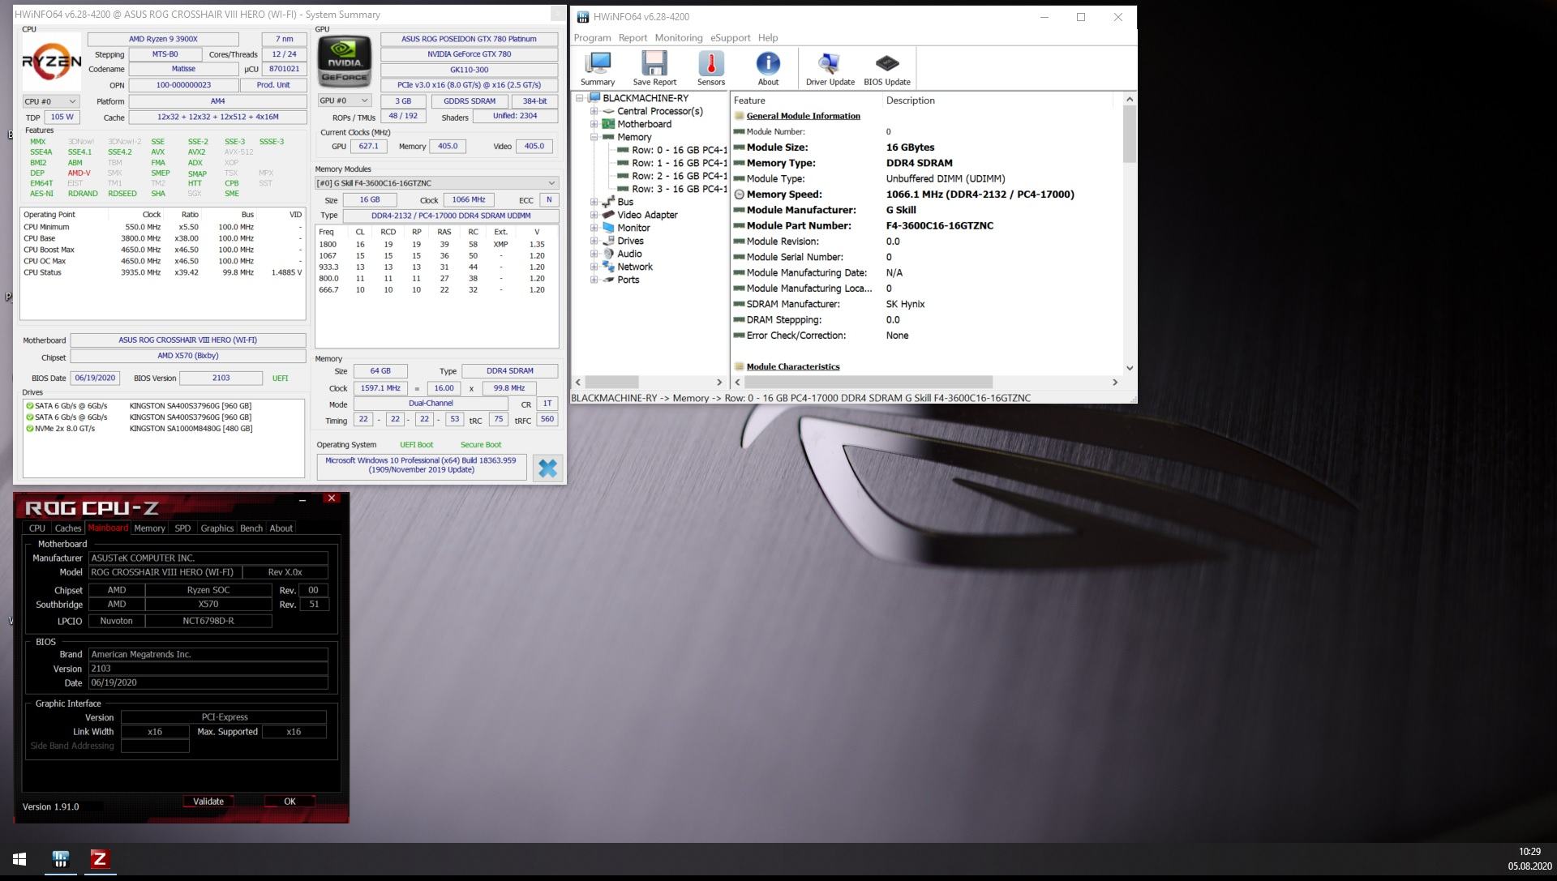This screenshot has height=881, width=1557.
Task: Switch to SPD tab in CPU-Z
Action: point(182,528)
